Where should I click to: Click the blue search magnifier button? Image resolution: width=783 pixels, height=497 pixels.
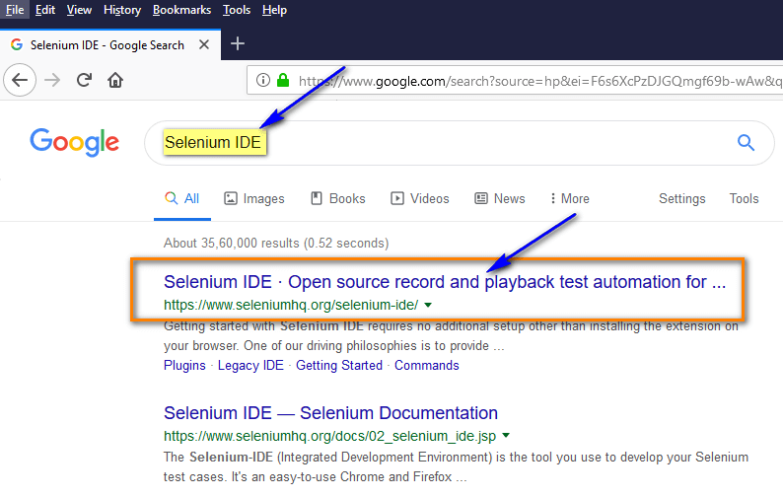click(x=747, y=143)
